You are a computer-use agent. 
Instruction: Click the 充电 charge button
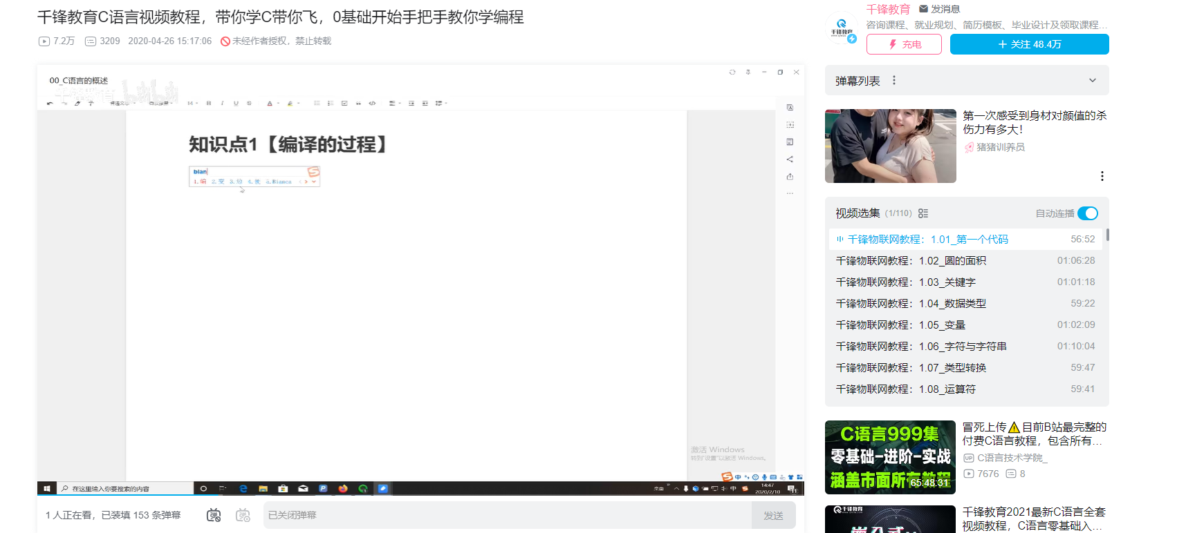coord(904,44)
